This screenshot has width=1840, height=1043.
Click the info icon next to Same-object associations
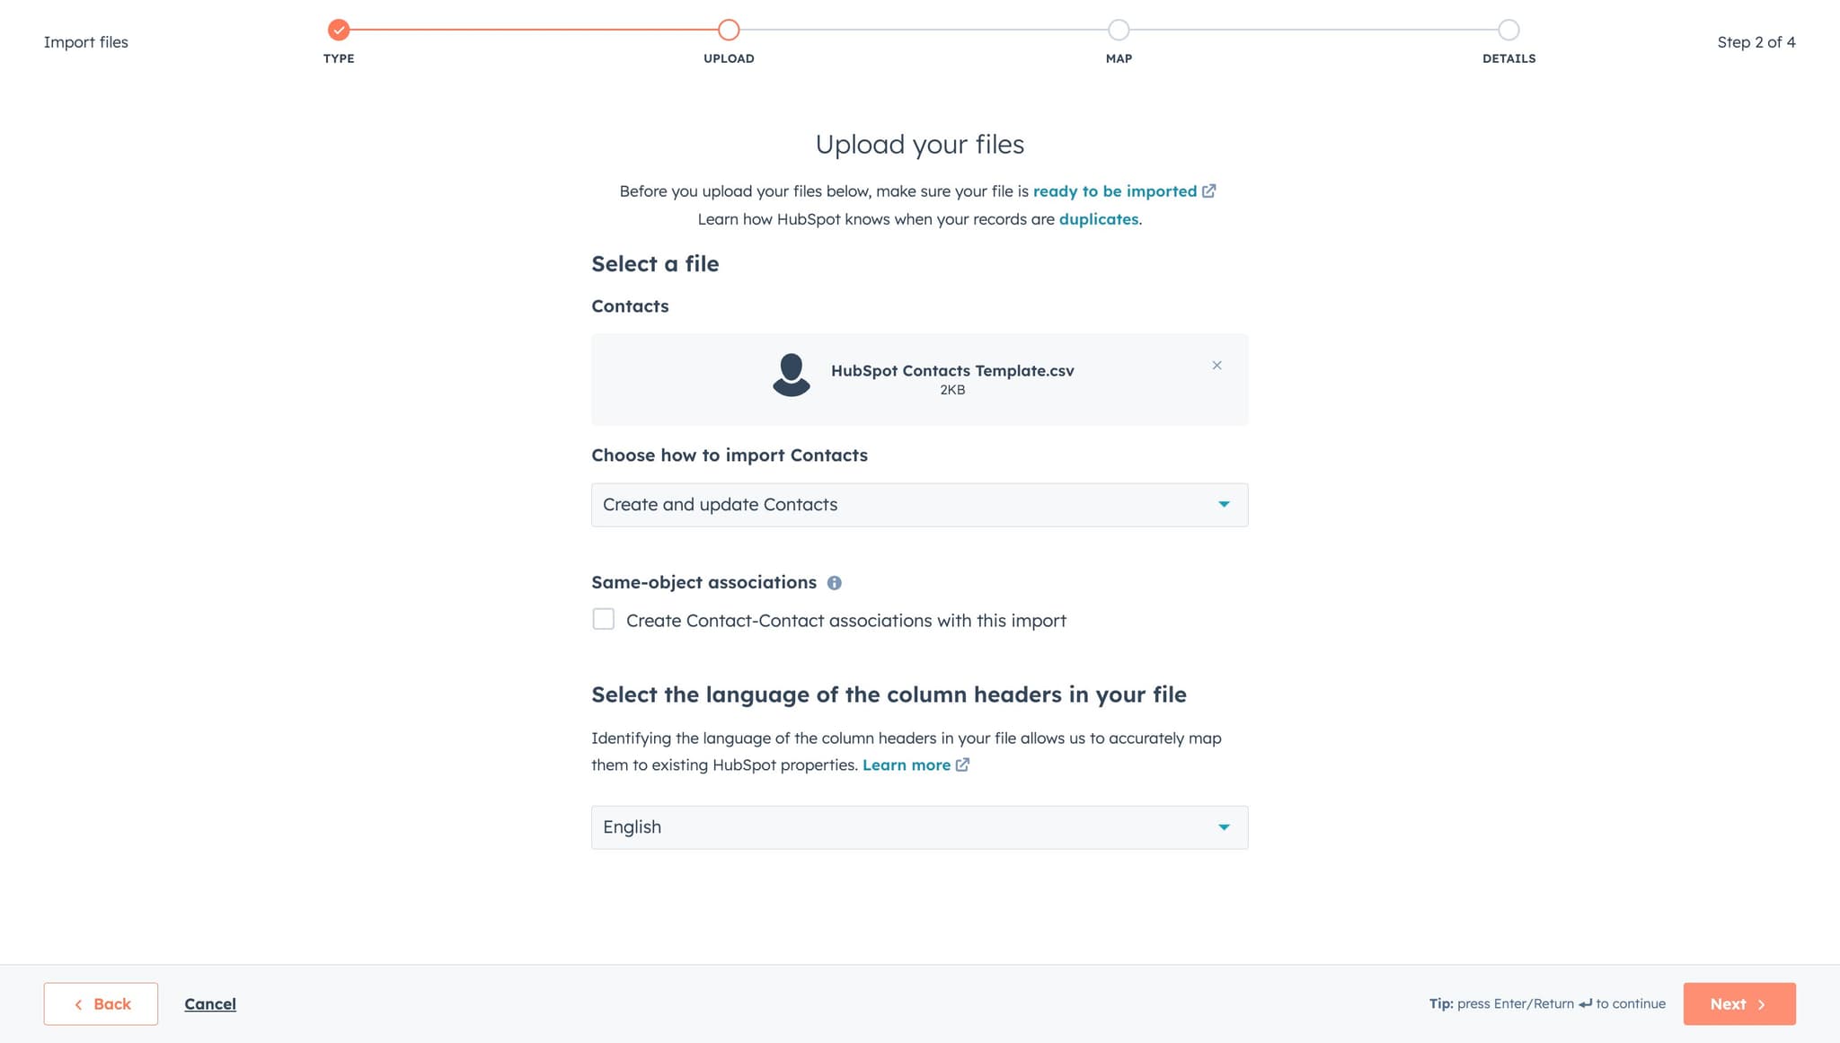pyautogui.click(x=835, y=583)
